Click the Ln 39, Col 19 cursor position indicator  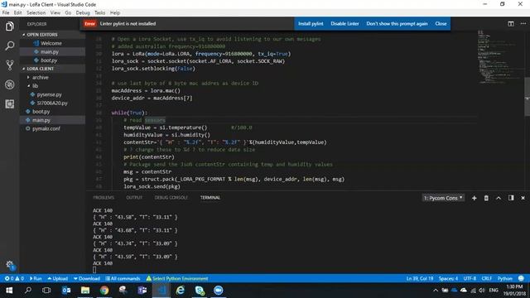pos(420,279)
